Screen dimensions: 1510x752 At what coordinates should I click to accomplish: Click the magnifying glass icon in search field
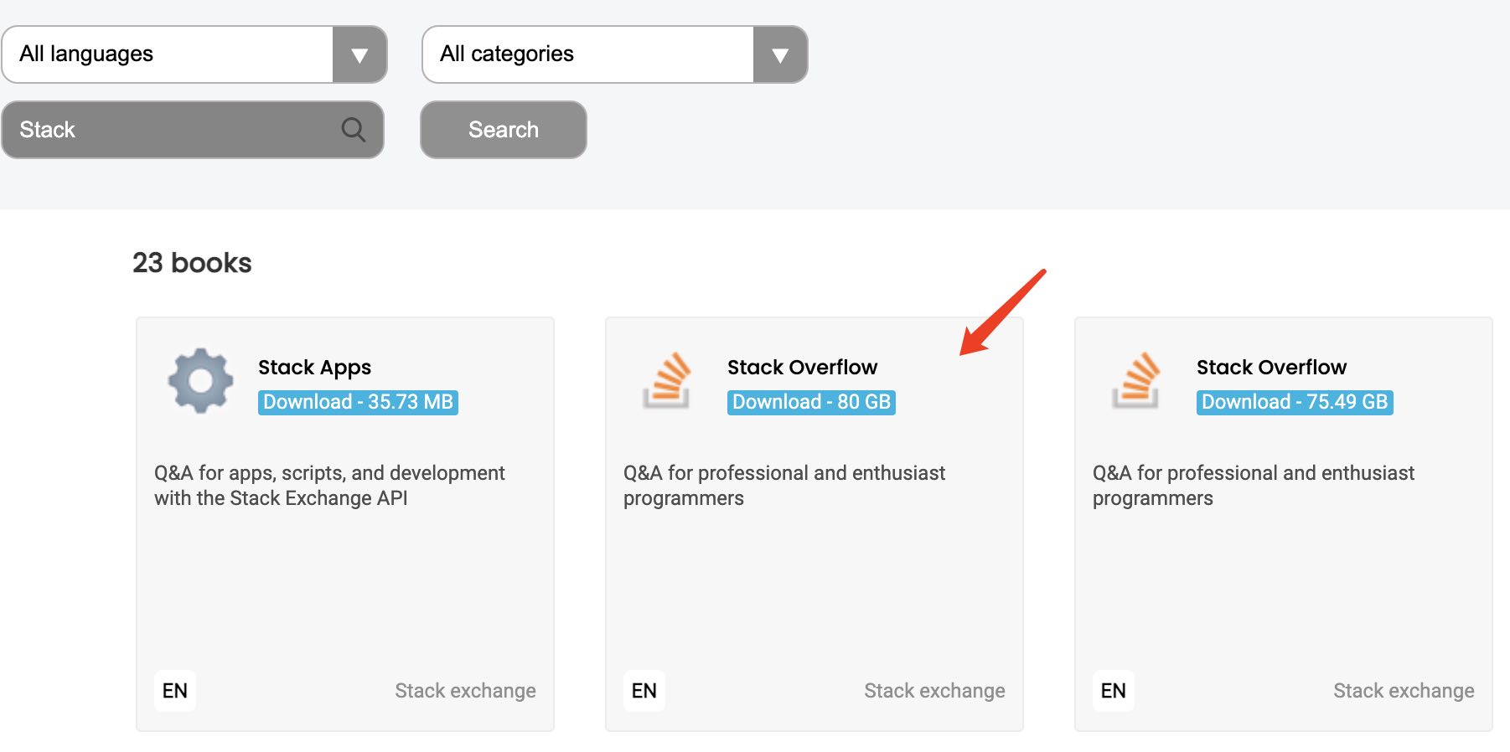pyautogui.click(x=353, y=130)
